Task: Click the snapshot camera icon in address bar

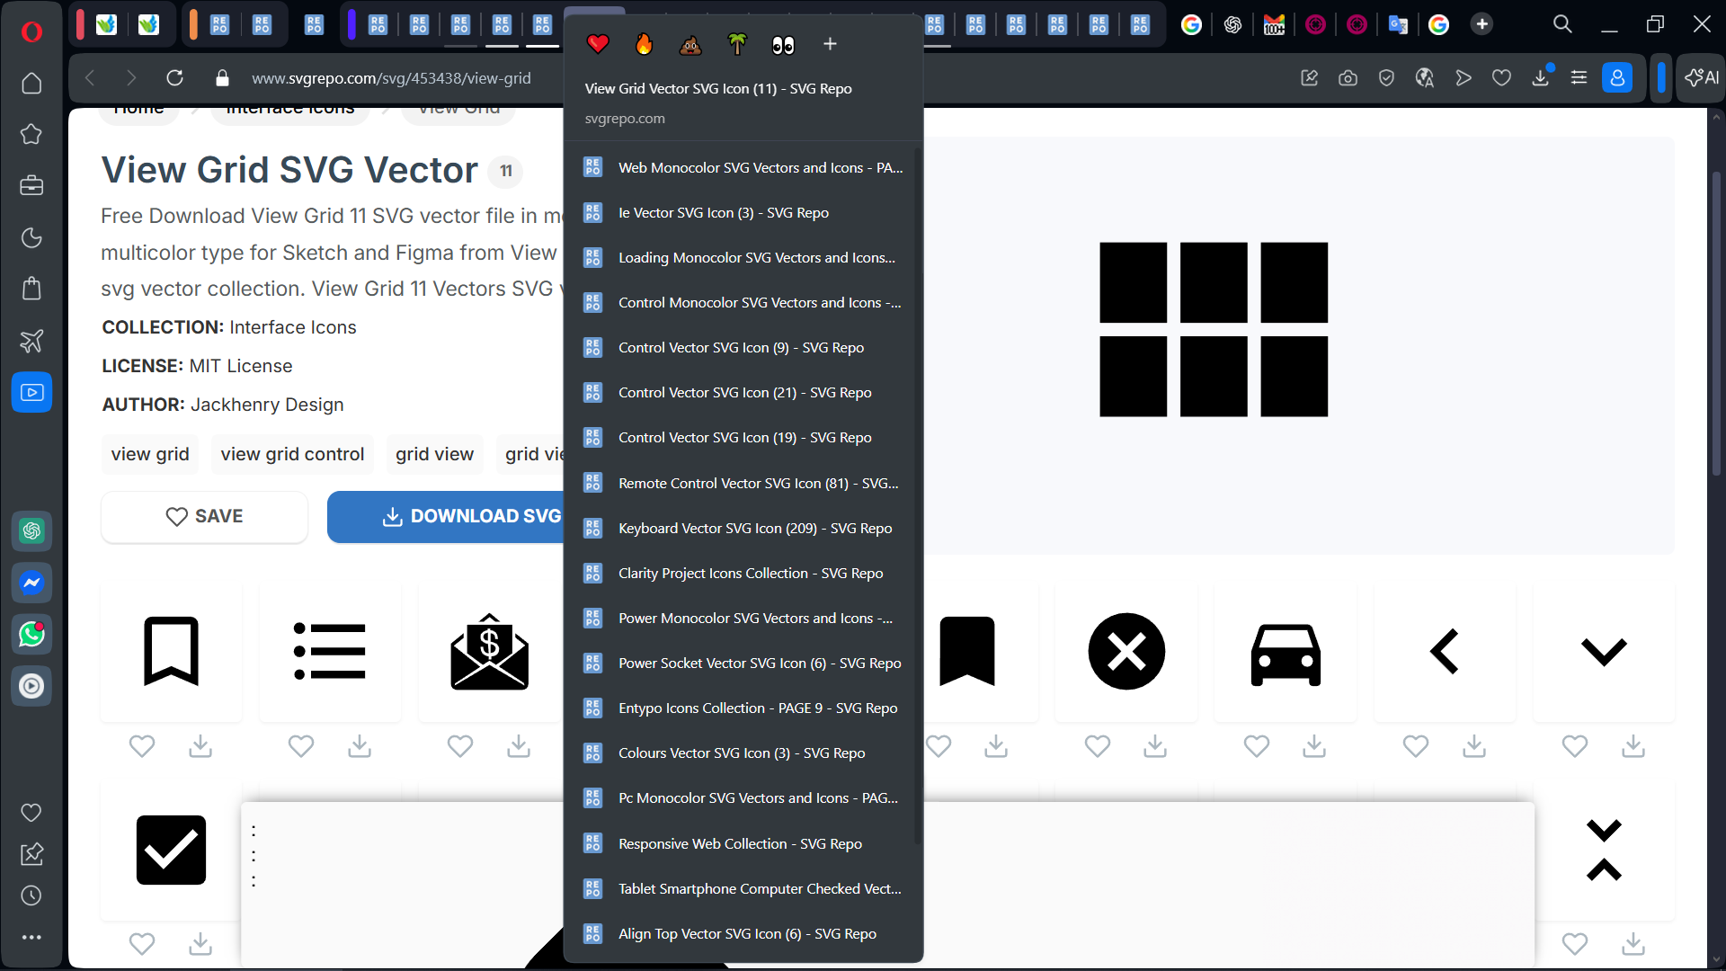Action: click(1348, 78)
